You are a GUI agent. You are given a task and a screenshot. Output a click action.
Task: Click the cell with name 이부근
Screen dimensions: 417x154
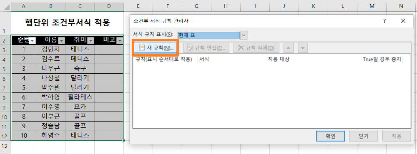tap(50, 116)
